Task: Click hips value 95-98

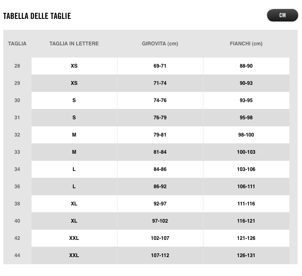Action: point(246,118)
